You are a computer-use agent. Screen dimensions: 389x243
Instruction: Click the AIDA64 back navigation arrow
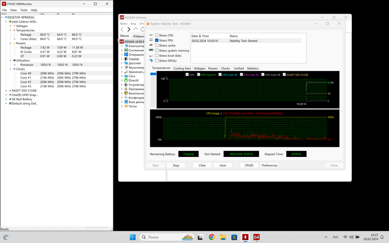[x=122, y=30]
